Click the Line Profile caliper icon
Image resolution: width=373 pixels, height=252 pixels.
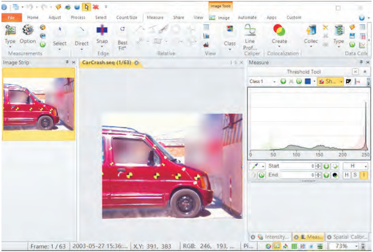pyautogui.click(x=250, y=31)
